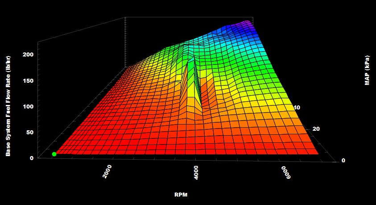Click the 0 tick on fuel flow axis

click(x=31, y=158)
